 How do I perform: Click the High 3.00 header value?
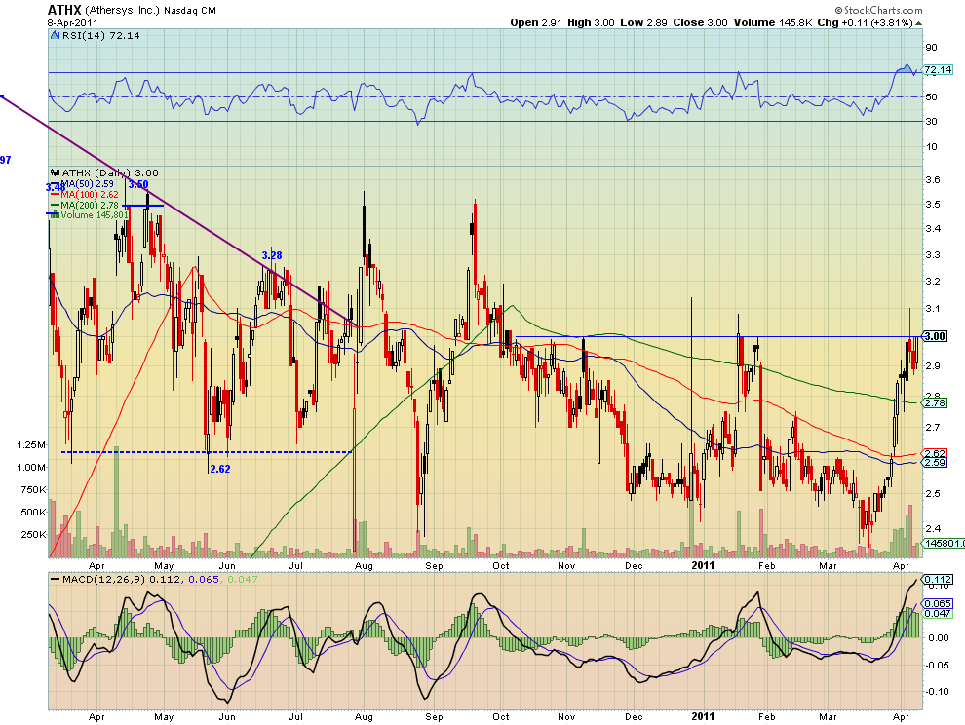coord(591,22)
